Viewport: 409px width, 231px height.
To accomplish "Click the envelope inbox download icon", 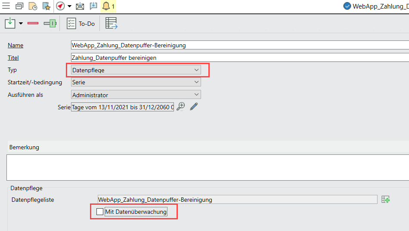I will pos(80,6).
